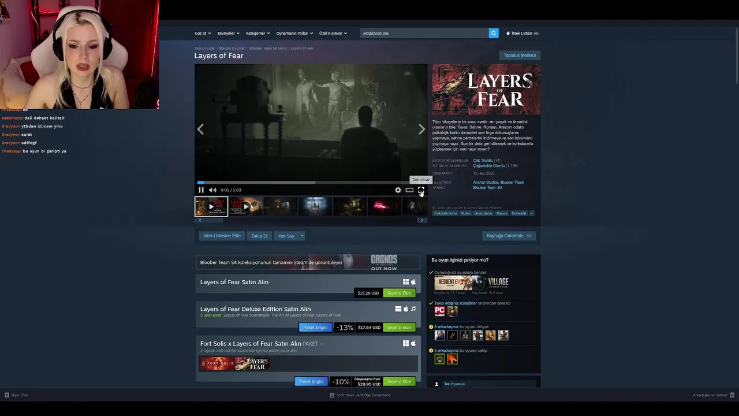Expand the Göz at dropdown menu
The height and width of the screenshot is (416, 739).
203,33
